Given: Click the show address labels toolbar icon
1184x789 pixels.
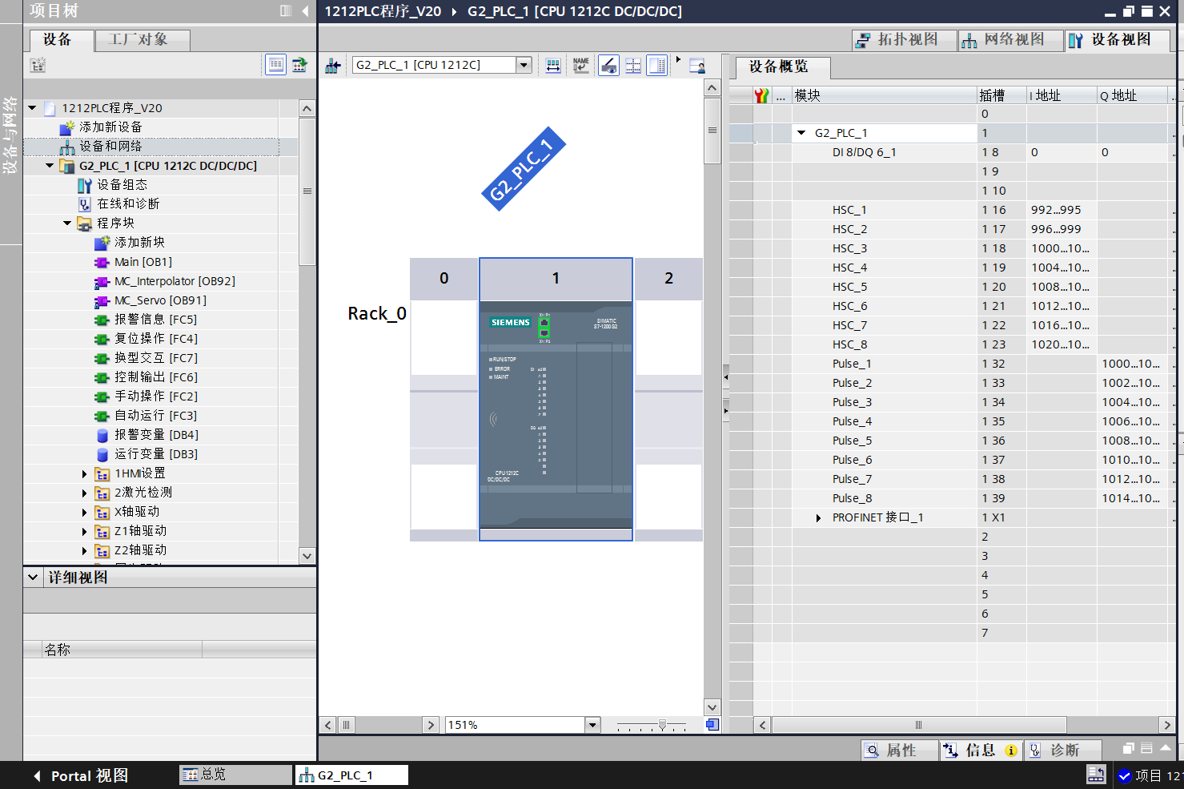Looking at the screenshot, I should [553, 66].
